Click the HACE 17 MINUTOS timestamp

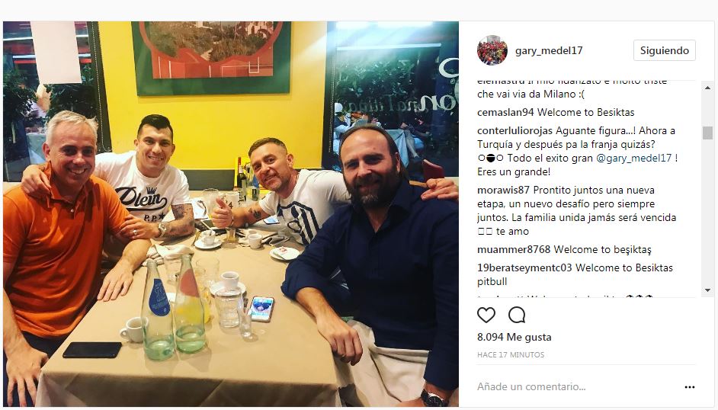click(x=511, y=354)
